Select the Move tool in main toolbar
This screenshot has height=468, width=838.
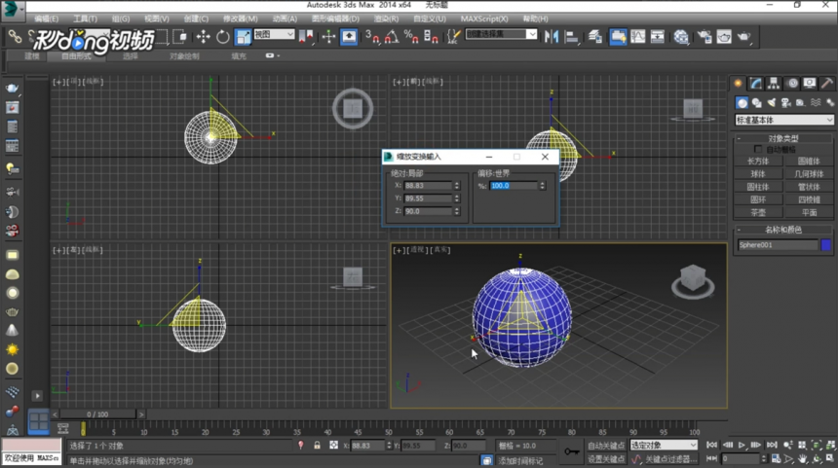click(203, 37)
